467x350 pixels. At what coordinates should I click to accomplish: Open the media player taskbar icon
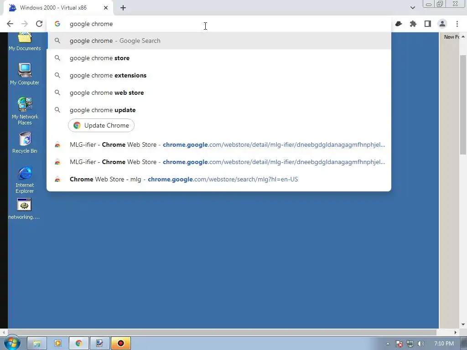coord(58,344)
